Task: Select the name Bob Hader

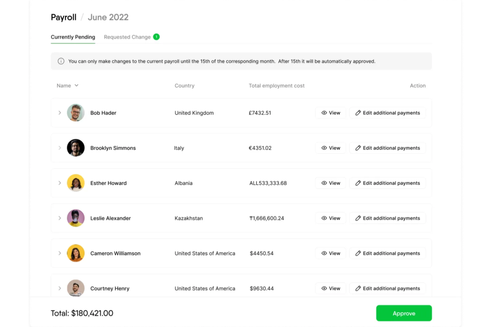Action: [x=103, y=113]
